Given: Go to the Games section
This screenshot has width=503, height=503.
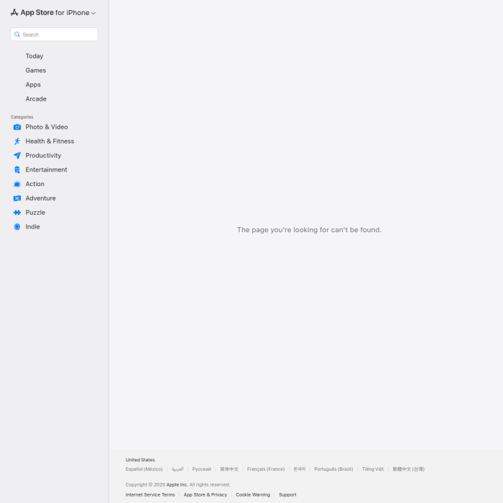Looking at the screenshot, I should (36, 70).
